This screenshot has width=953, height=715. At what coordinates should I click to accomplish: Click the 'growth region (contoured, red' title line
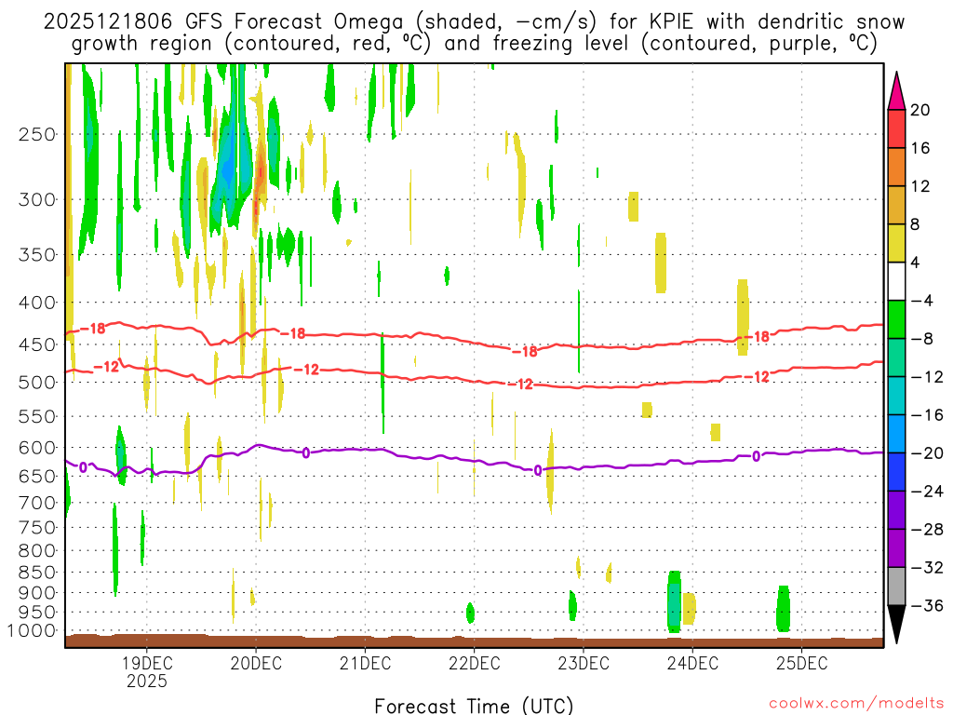[x=474, y=44]
